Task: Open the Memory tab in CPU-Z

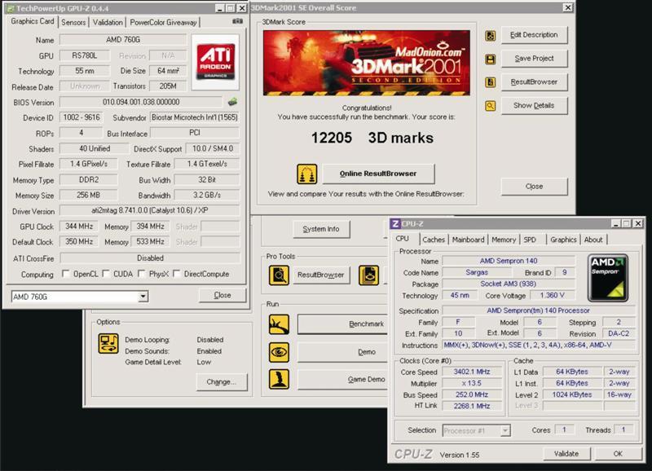Action: click(x=504, y=240)
